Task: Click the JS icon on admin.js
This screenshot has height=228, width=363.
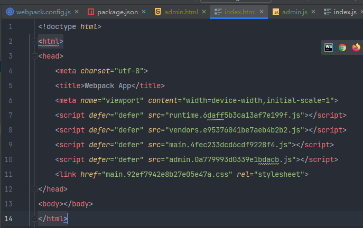Action: point(276,12)
